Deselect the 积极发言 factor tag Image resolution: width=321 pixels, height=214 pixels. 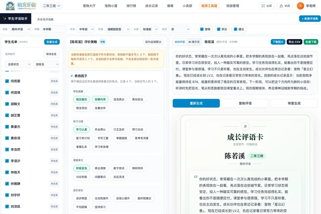(82, 168)
